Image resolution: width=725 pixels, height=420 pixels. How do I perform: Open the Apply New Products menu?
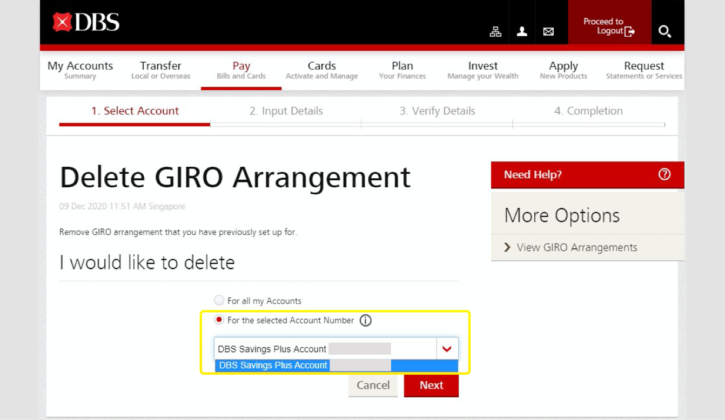[x=563, y=70]
